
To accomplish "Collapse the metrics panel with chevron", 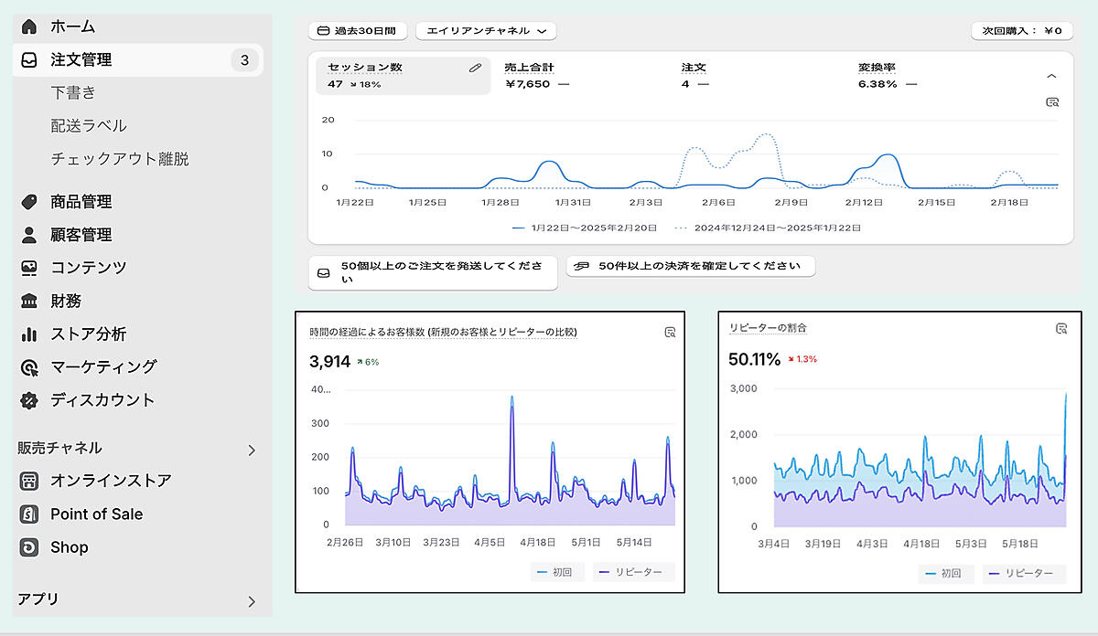I will pos(1051,77).
